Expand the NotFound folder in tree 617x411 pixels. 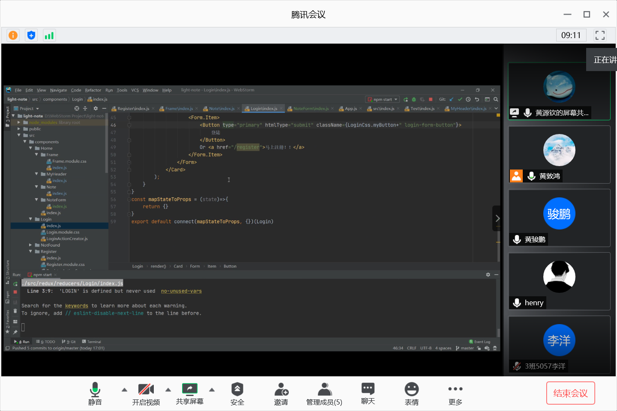tap(30, 245)
